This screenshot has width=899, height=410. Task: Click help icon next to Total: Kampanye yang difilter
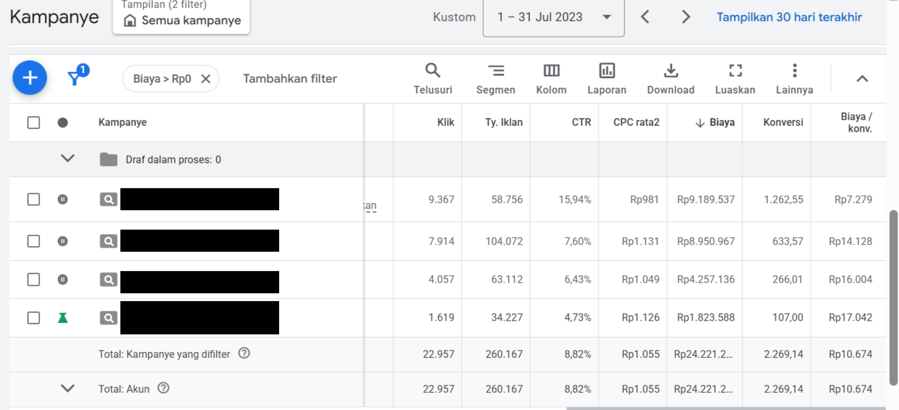[244, 354]
